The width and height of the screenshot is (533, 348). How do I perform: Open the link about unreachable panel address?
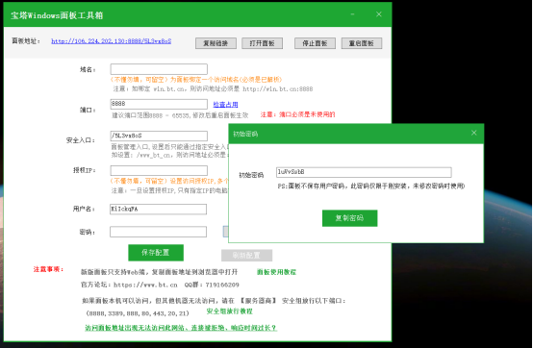click(181, 328)
